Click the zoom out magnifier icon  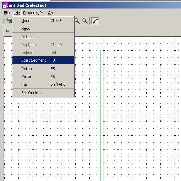(77, 21)
